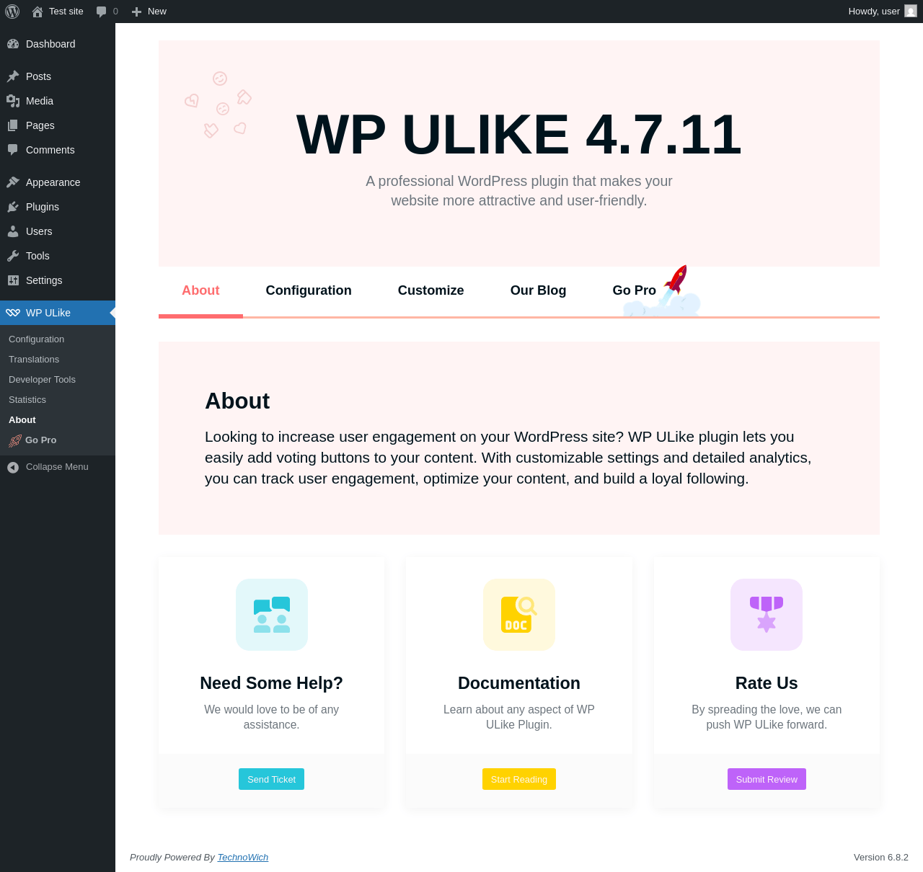
Task: Click the Start Reading button
Action: (519, 779)
